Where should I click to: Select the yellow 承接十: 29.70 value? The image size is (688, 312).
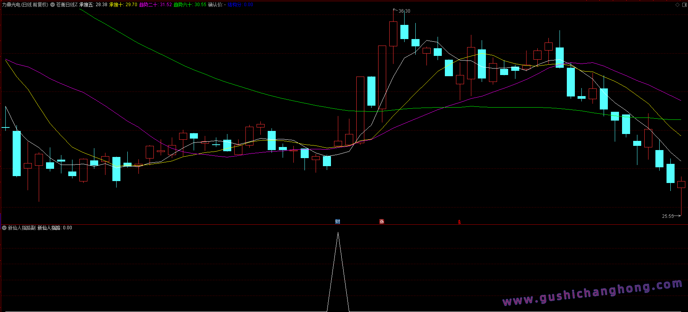point(123,5)
